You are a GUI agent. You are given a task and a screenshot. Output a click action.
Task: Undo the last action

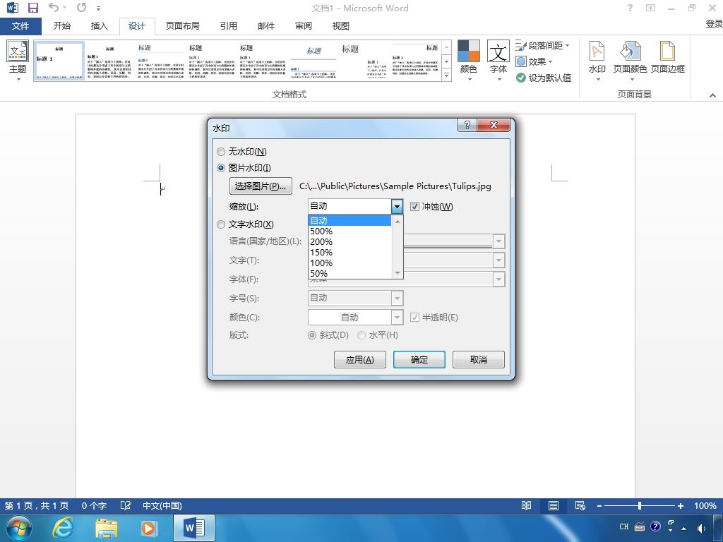point(54,8)
